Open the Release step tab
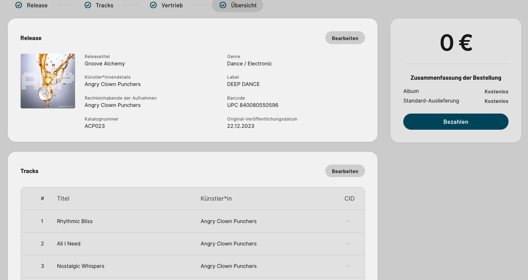The height and width of the screenshot is (280, 528). (37, 6)
